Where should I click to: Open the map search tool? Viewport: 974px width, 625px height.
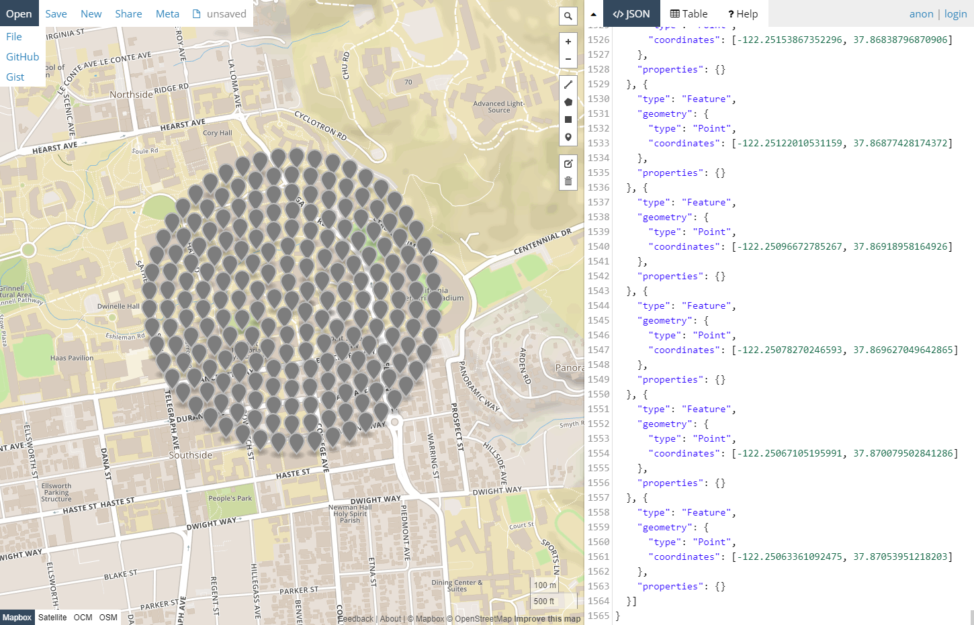(x=568, y=16)
